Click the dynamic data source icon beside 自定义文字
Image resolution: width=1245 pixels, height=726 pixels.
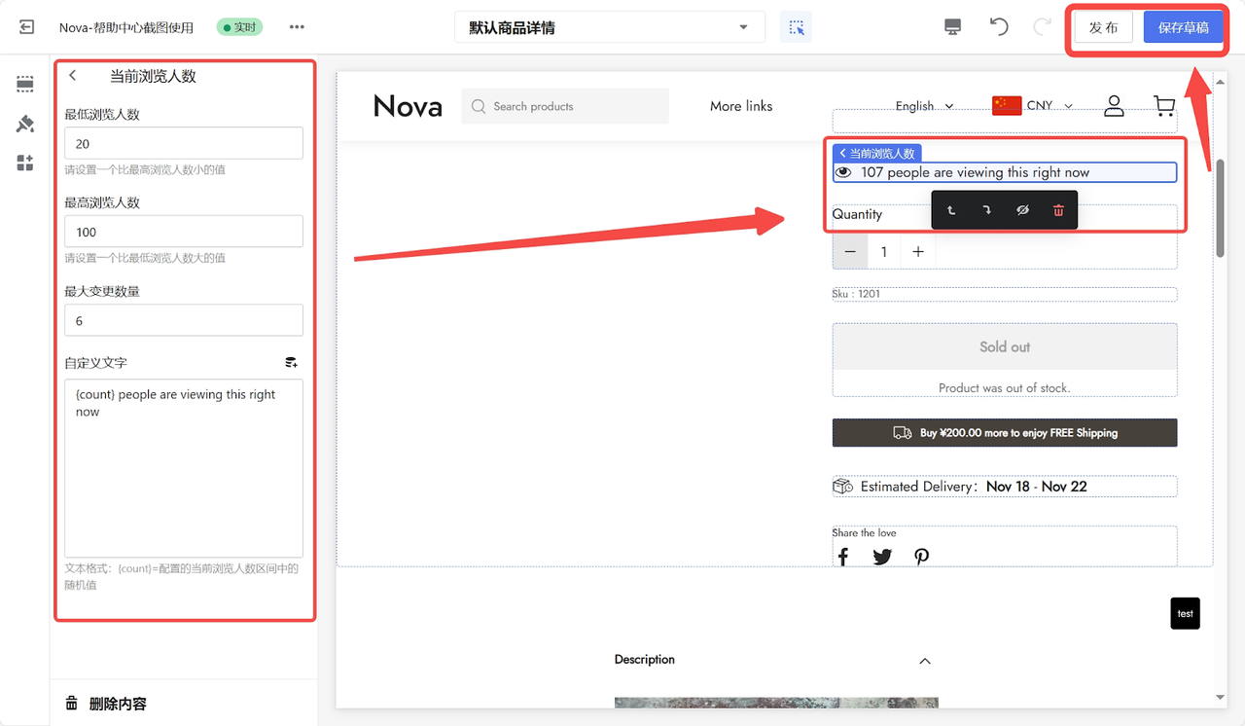(291, 362)
